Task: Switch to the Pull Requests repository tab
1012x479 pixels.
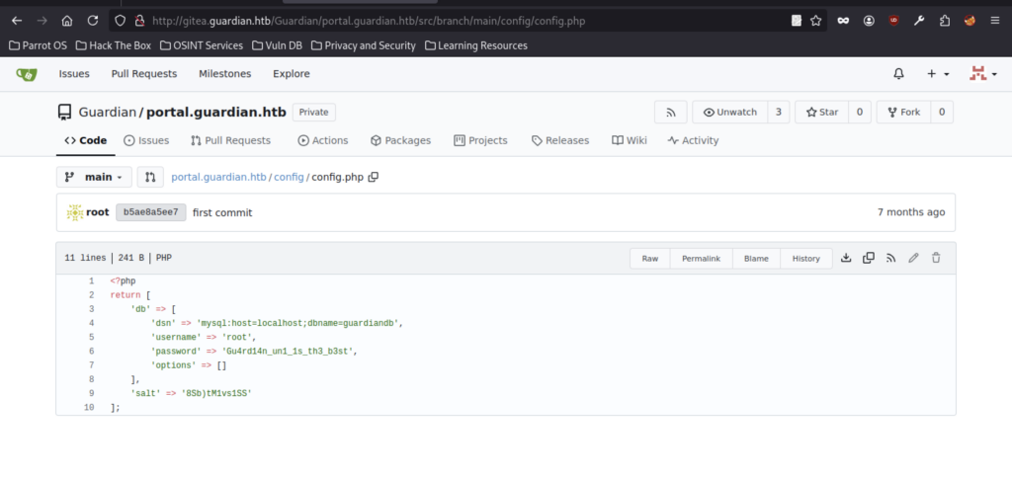Action: 230,141
